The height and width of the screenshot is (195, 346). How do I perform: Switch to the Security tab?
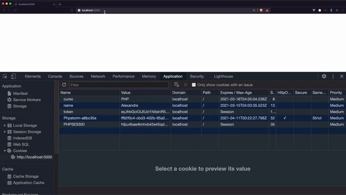[197, 76]
